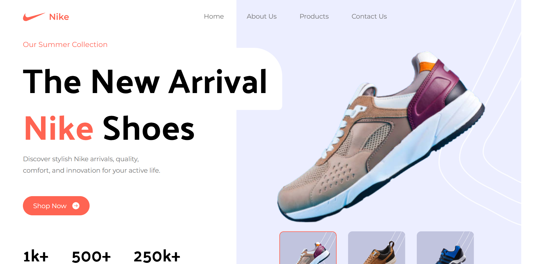This screenshot has height=264, width=543.
Task: Go to the About Us page
Action: coord(262,16)
